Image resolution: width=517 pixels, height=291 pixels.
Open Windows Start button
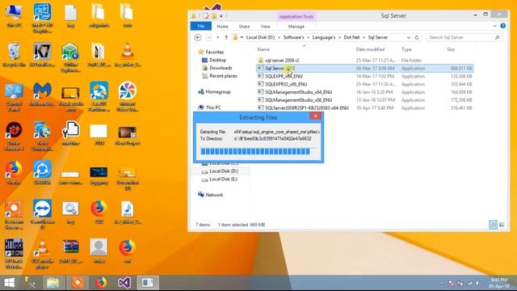click(x=9, y=283)
